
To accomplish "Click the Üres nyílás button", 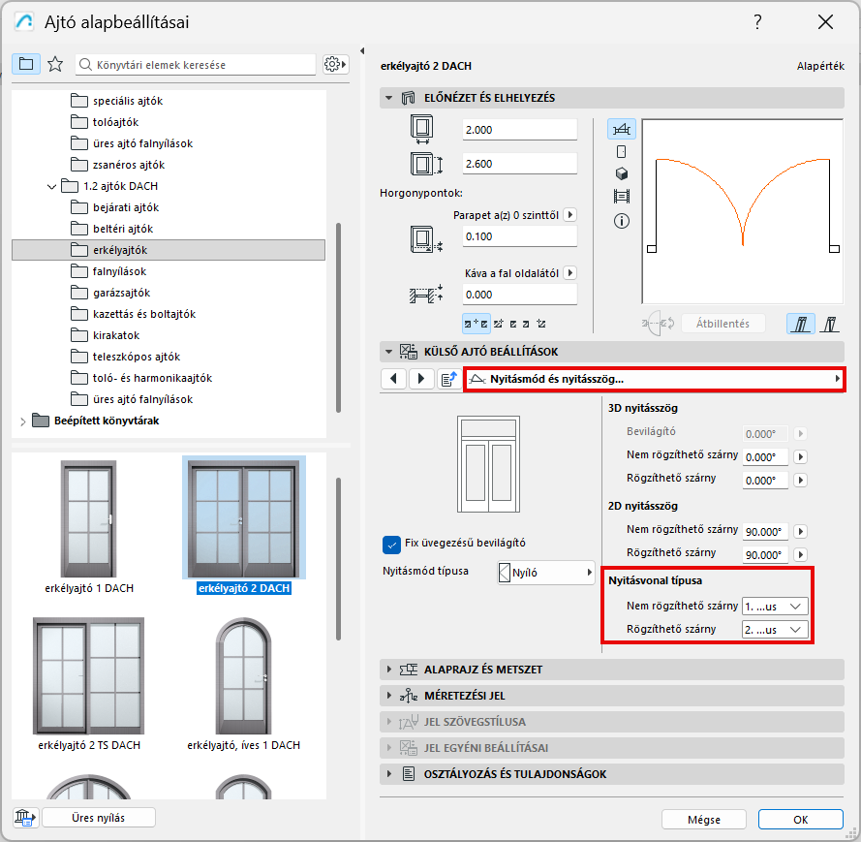I will pos(98,817).
